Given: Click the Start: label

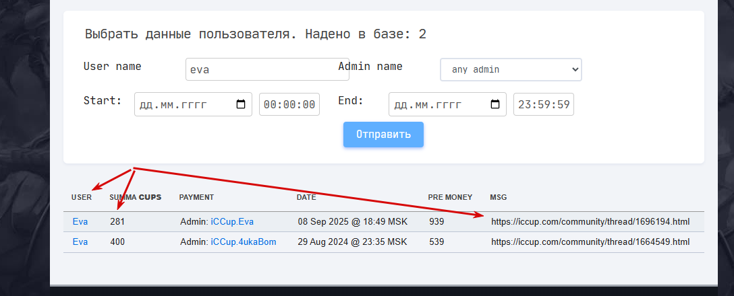Looking at the screenshot, I should pyautogui.click(x=103, y=100).
